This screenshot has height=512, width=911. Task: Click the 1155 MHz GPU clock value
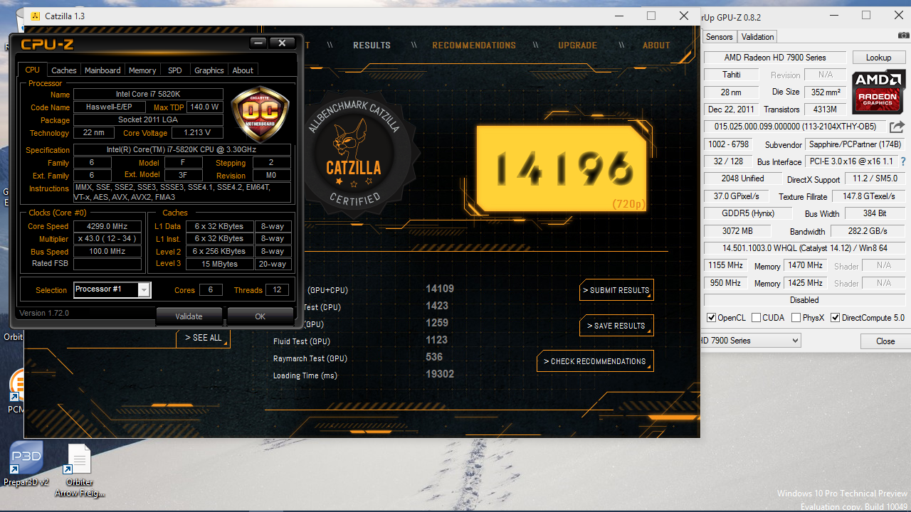tap(725, 265)
